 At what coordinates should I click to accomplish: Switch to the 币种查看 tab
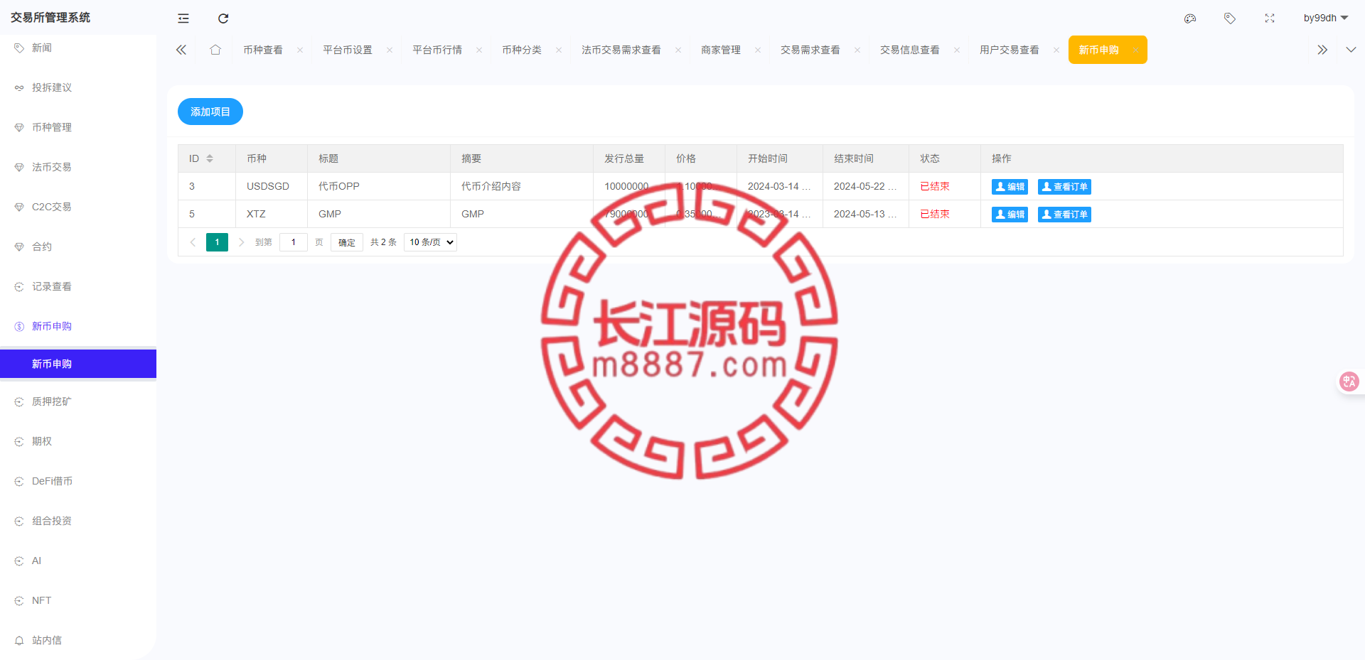pos(263,50)
